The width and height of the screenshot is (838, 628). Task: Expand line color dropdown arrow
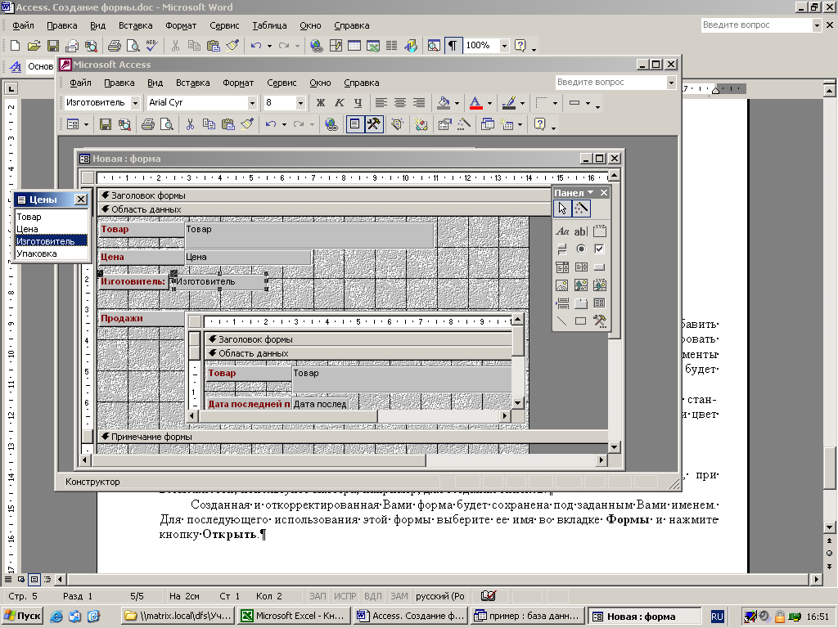tap(522, 102)
